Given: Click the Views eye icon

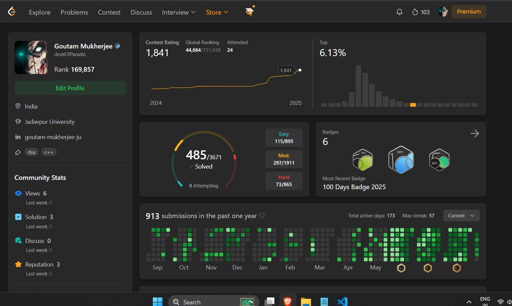Looking at the screenshot, I should pos(18,193).
